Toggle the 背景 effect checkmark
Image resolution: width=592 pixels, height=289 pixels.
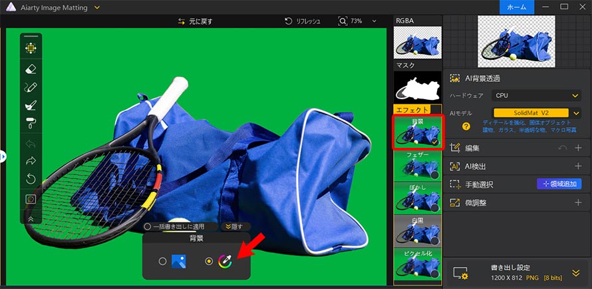point(434,143)
